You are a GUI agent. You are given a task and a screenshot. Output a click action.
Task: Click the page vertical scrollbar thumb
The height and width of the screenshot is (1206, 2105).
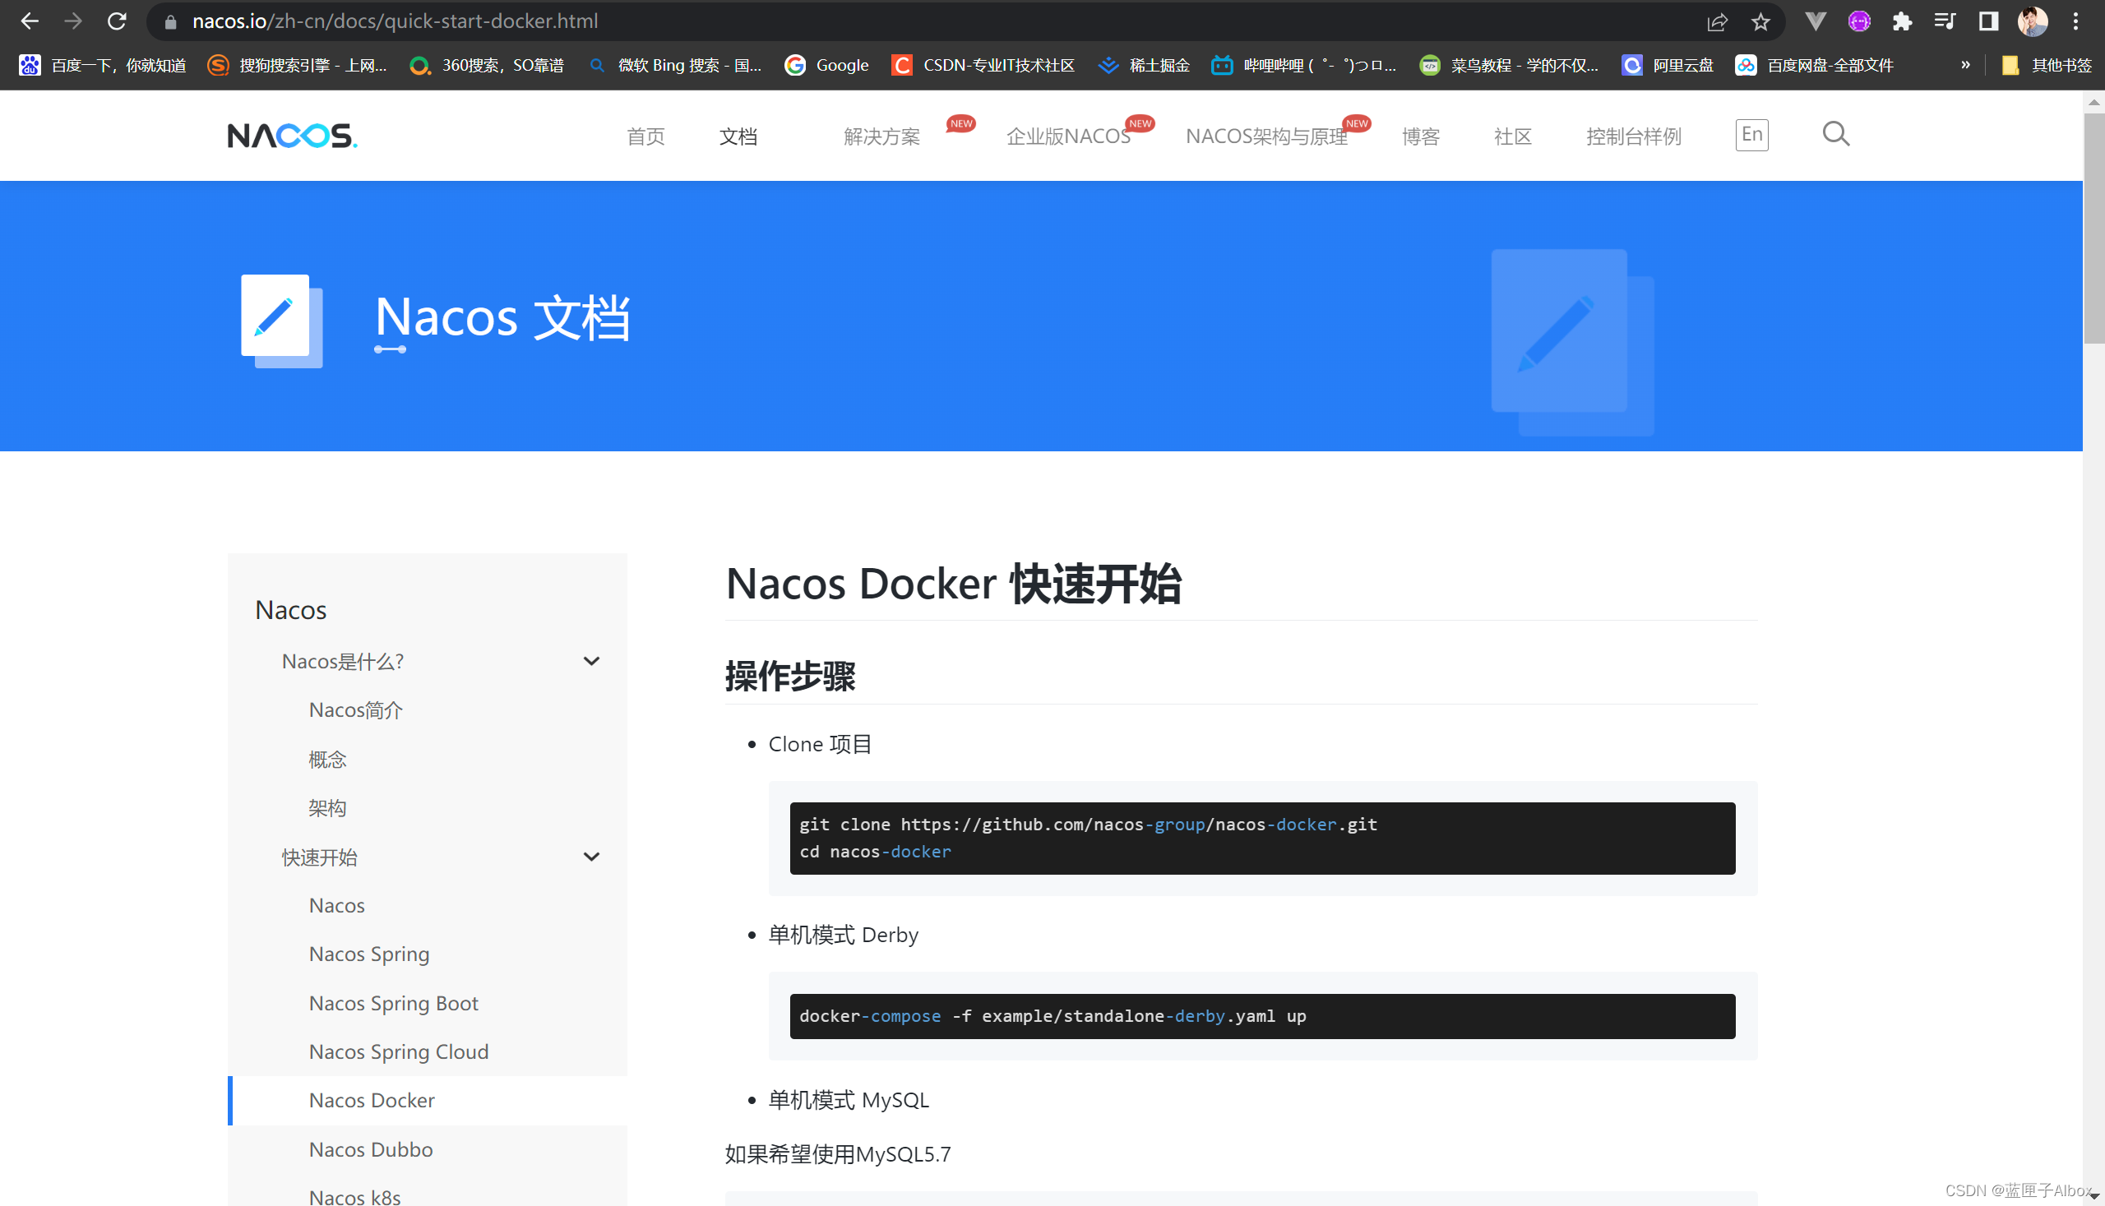pos(2093,228)
